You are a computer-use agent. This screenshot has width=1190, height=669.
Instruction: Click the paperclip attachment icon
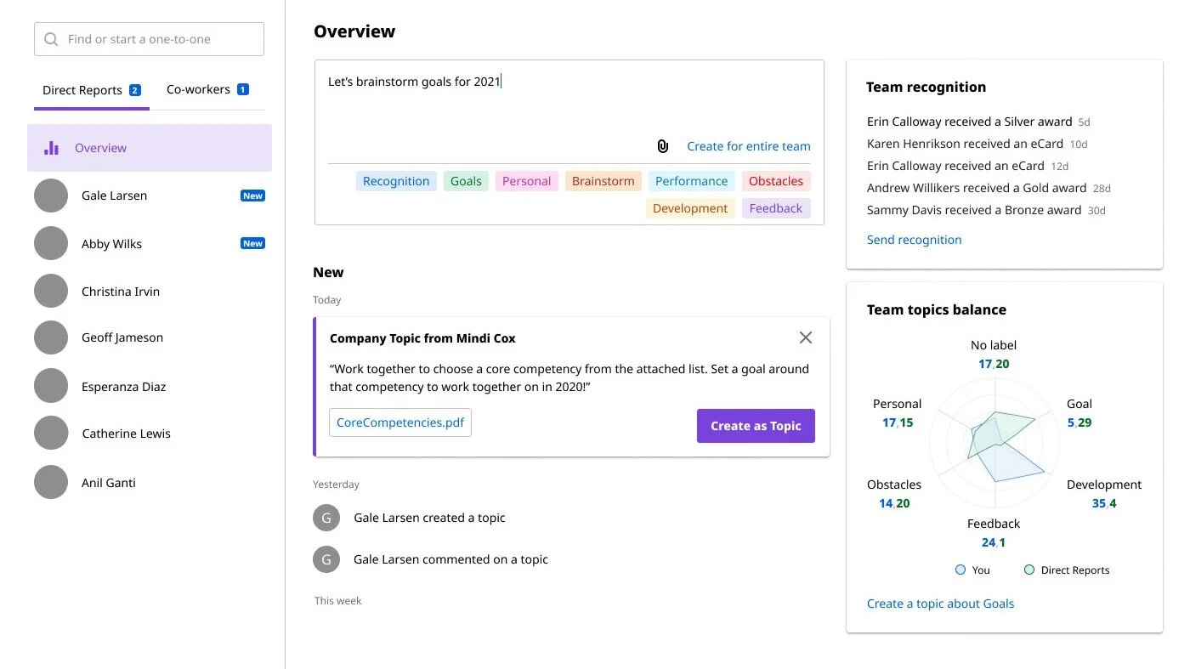(663, 146)
